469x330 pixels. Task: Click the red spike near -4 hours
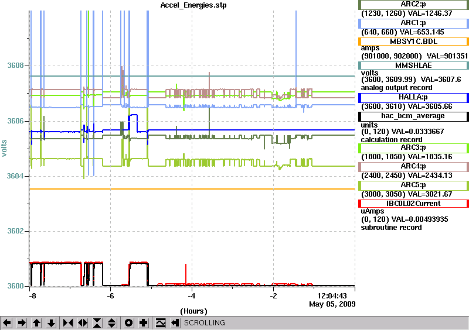[186, 273]
